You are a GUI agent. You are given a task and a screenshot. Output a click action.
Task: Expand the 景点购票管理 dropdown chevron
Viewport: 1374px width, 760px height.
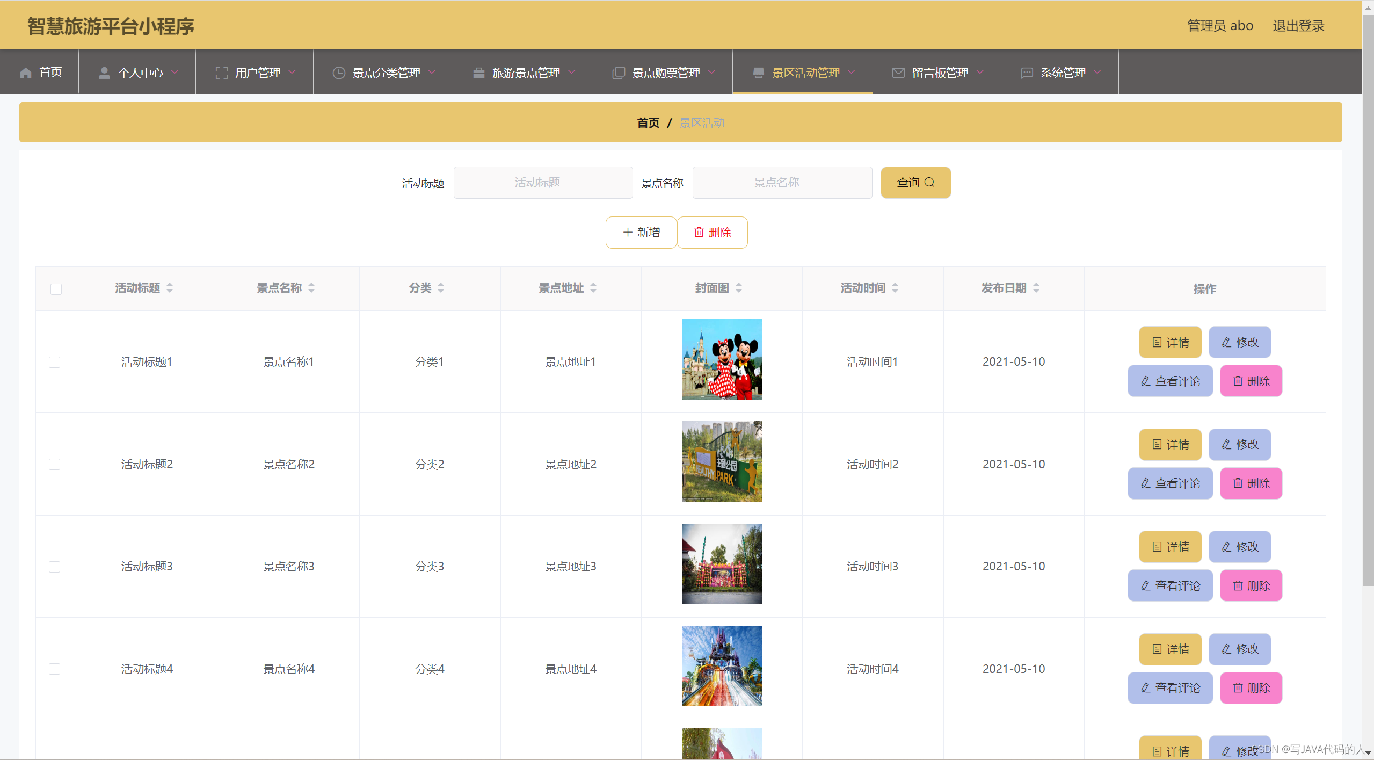coord(712,72)
